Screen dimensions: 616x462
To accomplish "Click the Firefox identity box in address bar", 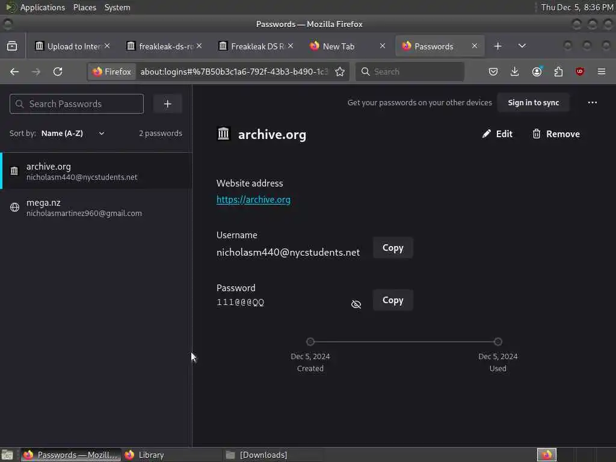I will point(112,72).
